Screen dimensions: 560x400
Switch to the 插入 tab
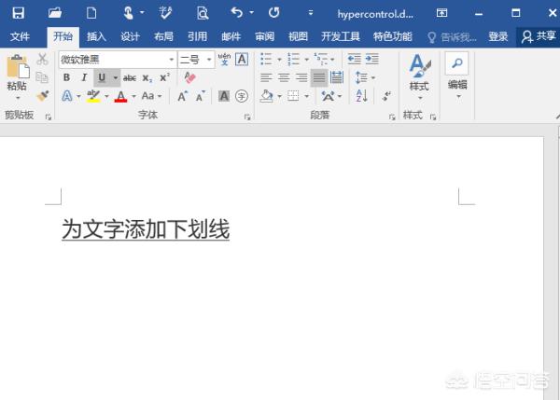96,36
